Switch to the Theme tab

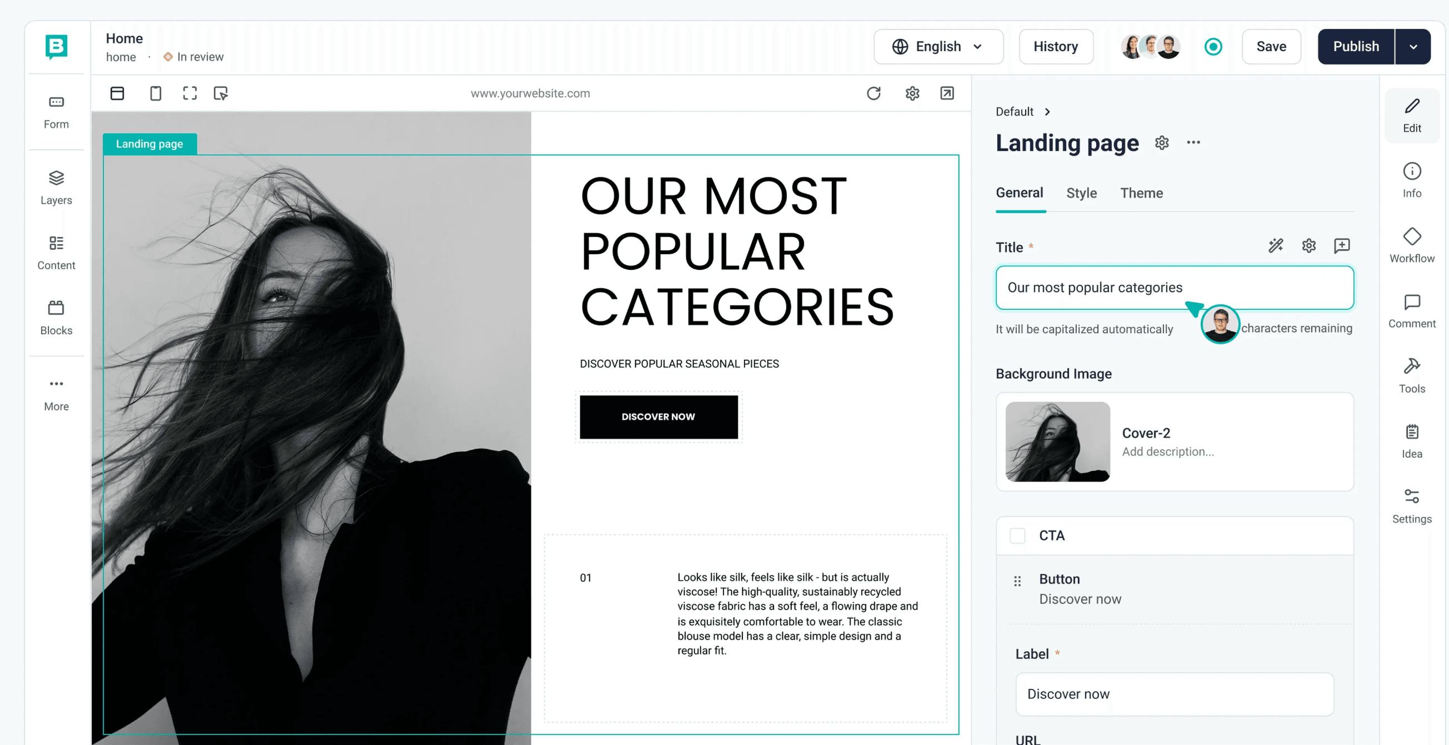click(1141, 194)
